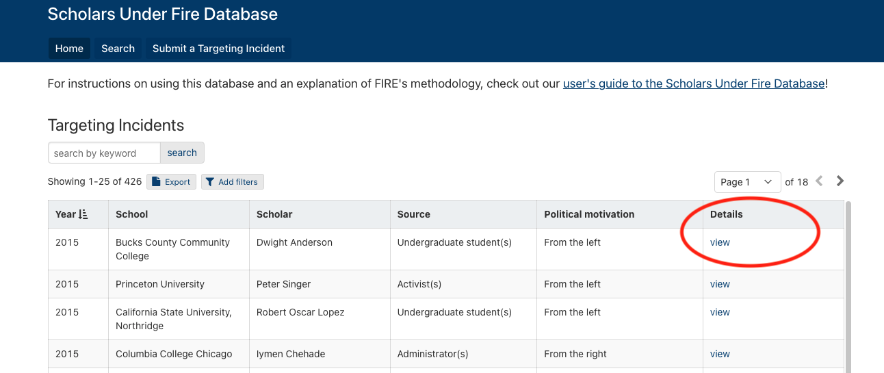
Task: Open the Home tab
Action: tap(69, 48)
